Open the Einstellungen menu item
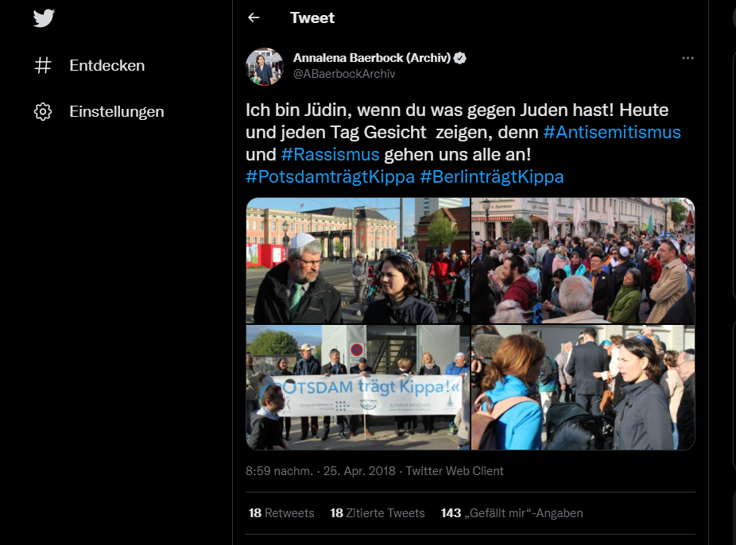The height and width of the screenshot is (545, 736). [x=99, y=112]
